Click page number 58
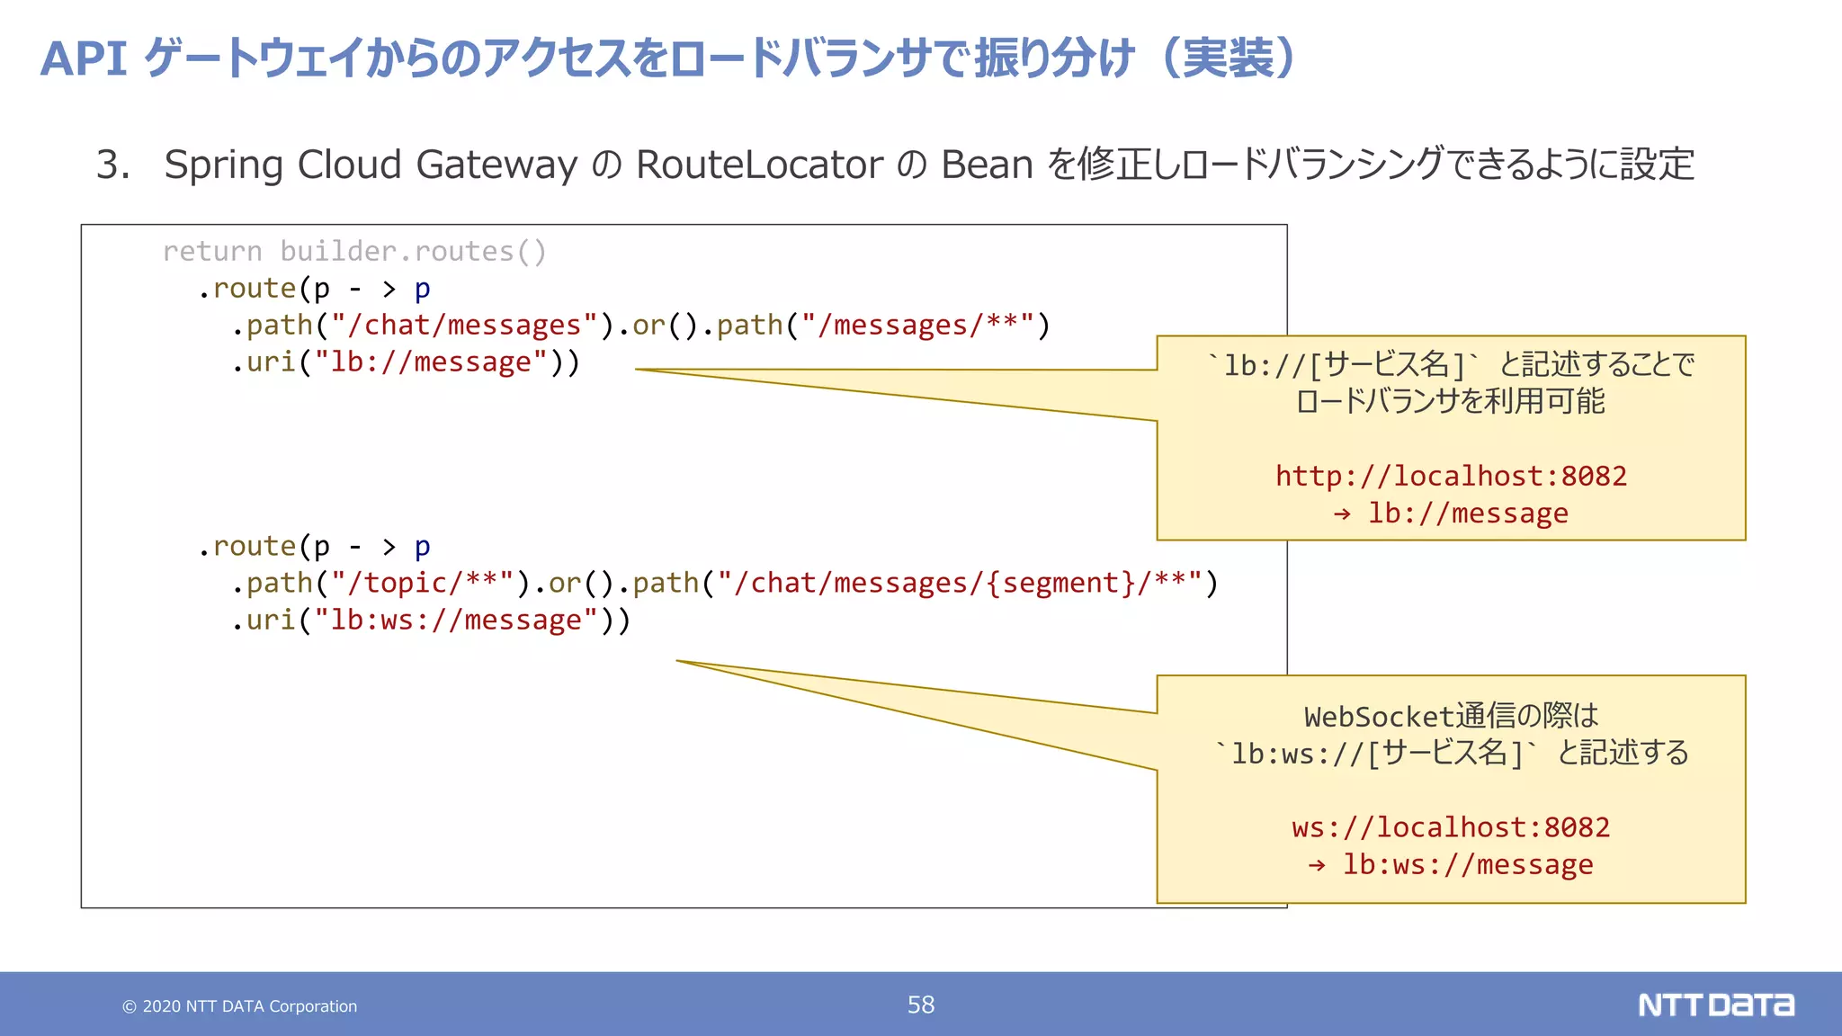1842x1036 pixels. [x=920, y=1005]
